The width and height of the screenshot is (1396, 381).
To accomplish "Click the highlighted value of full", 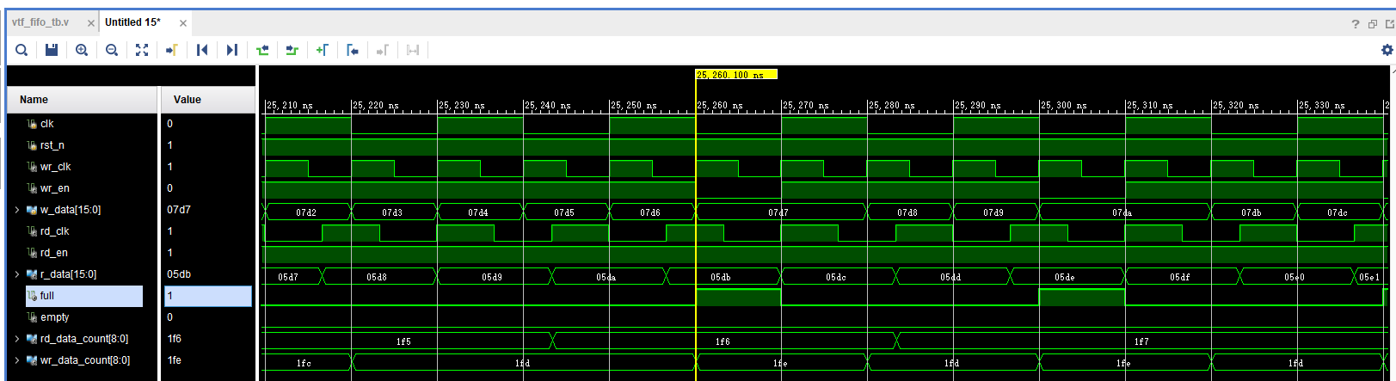I will pos(208,296).
